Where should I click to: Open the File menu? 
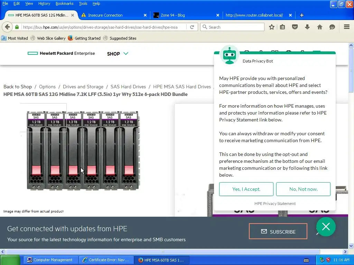(x=5, y=3)
